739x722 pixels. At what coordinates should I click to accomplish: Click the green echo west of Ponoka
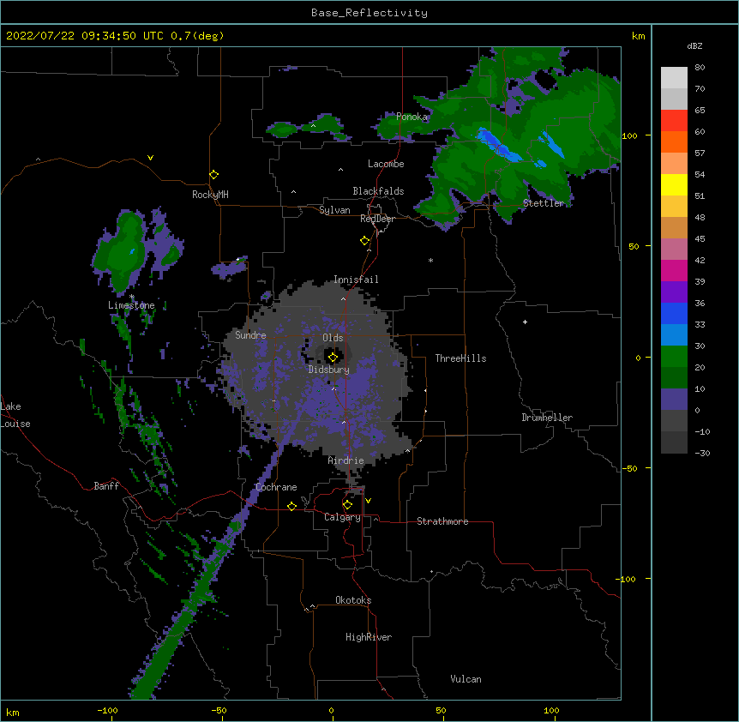pos(283,129)
